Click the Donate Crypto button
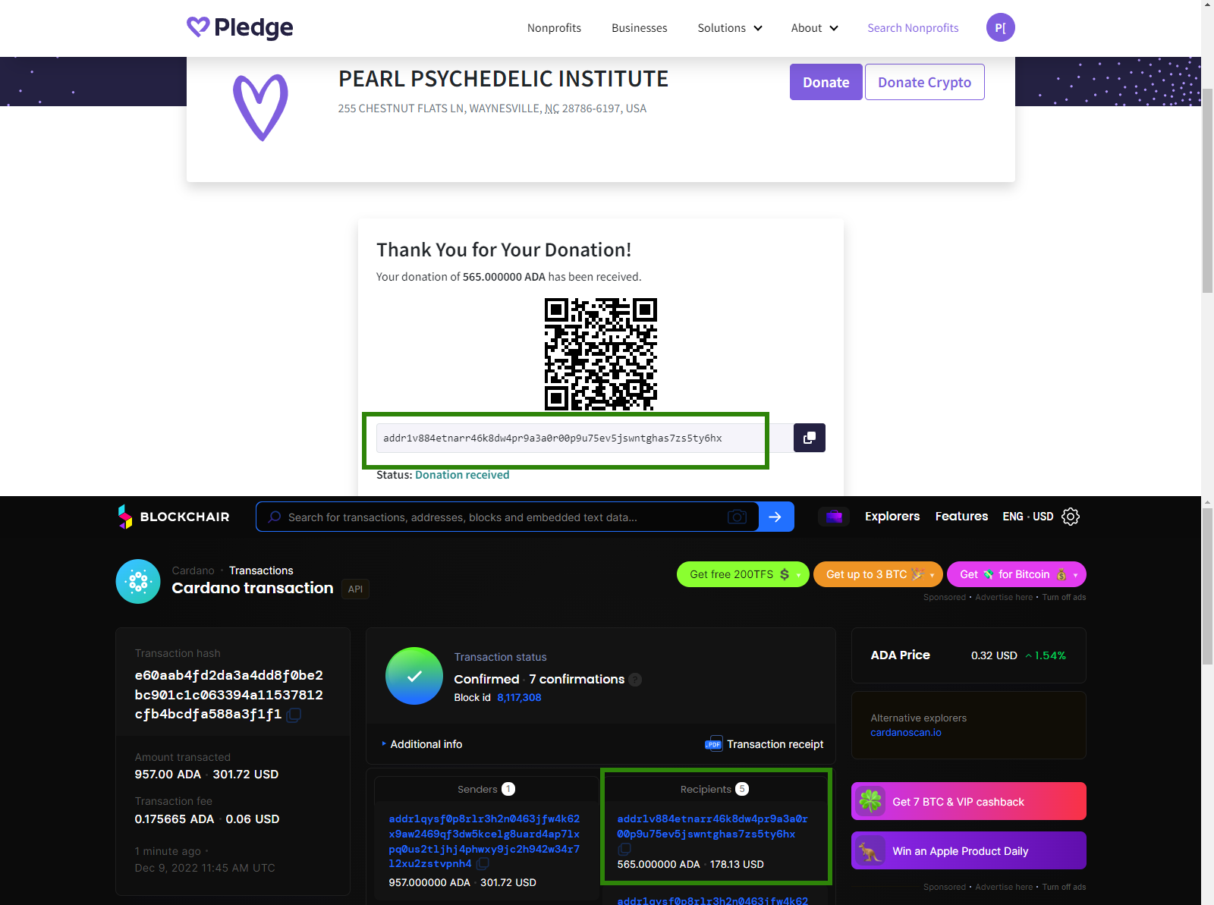 pos(924,82)
